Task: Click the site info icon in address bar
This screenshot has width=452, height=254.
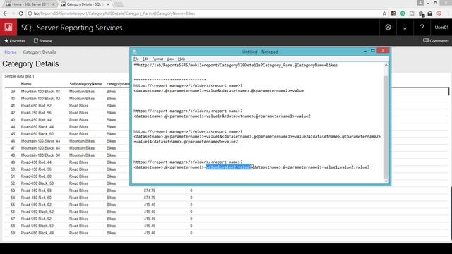Action: [30, 13]
